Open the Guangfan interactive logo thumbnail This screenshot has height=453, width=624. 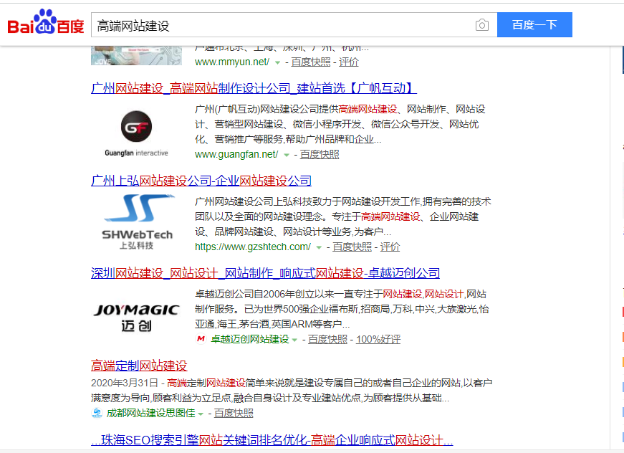(136, 133)
